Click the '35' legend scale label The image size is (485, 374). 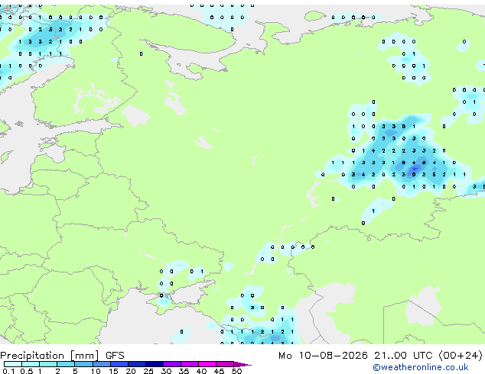tap(184, 371)
